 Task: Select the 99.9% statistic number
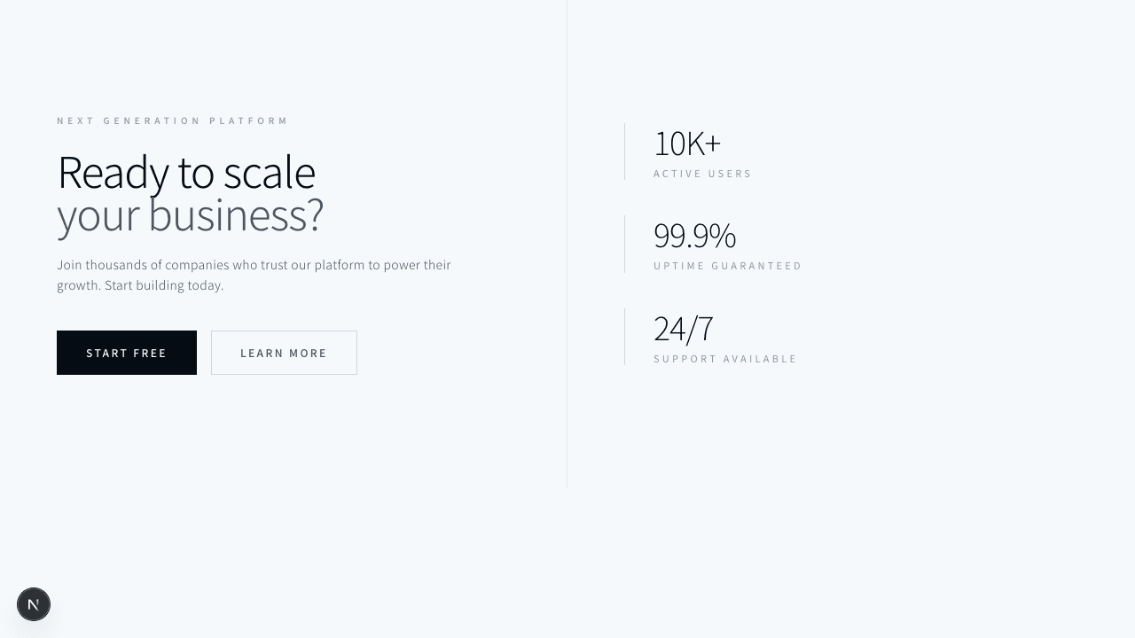click(694, 236)
